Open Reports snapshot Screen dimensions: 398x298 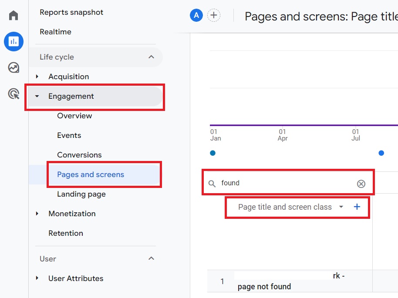pos(71,12)
